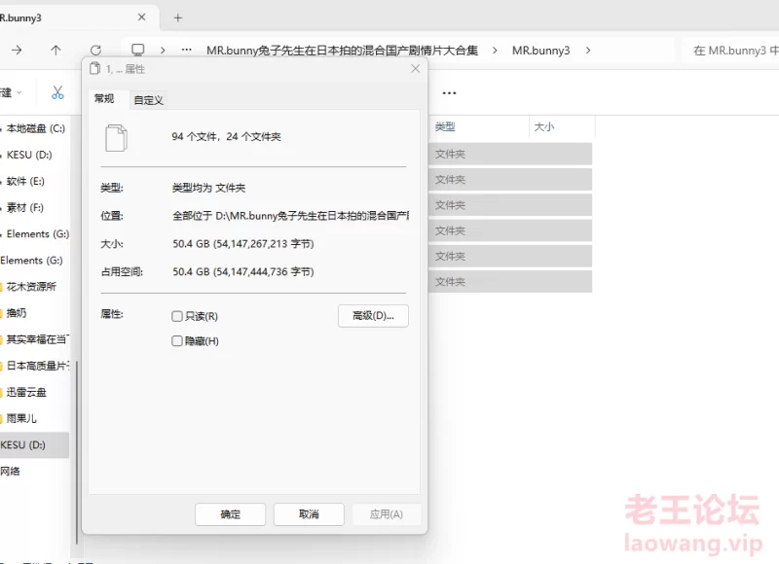This screenshot has width=779, height=564.
Task: Open 网络 network in sidebar
Action: coord(10,472)
